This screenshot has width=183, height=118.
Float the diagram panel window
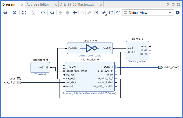coord(178,5)
